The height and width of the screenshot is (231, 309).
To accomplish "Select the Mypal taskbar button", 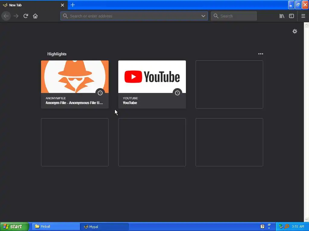I will 104,226.
